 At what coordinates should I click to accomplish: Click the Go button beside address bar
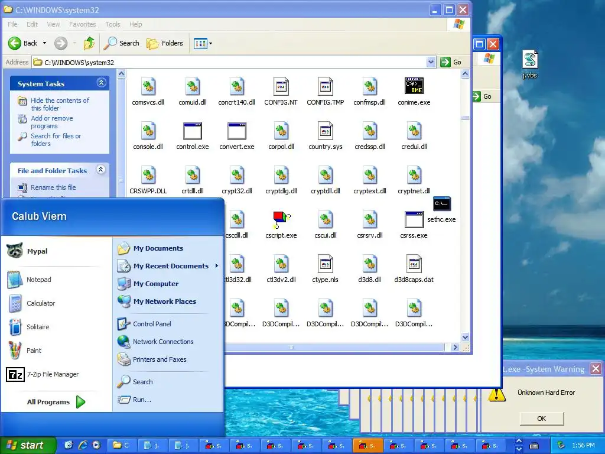click(451, 62)
